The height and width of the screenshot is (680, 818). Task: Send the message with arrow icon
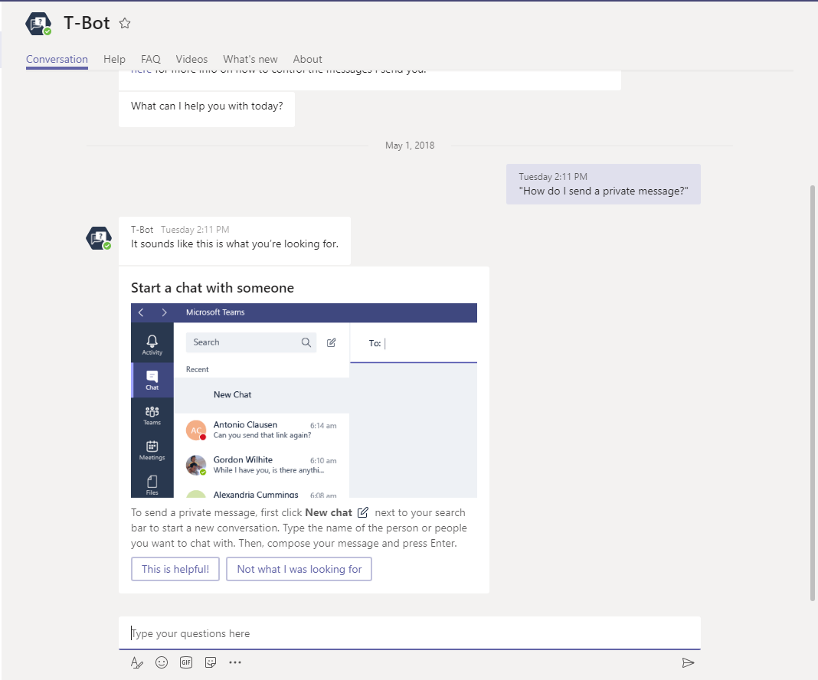[x=688, y=663]
